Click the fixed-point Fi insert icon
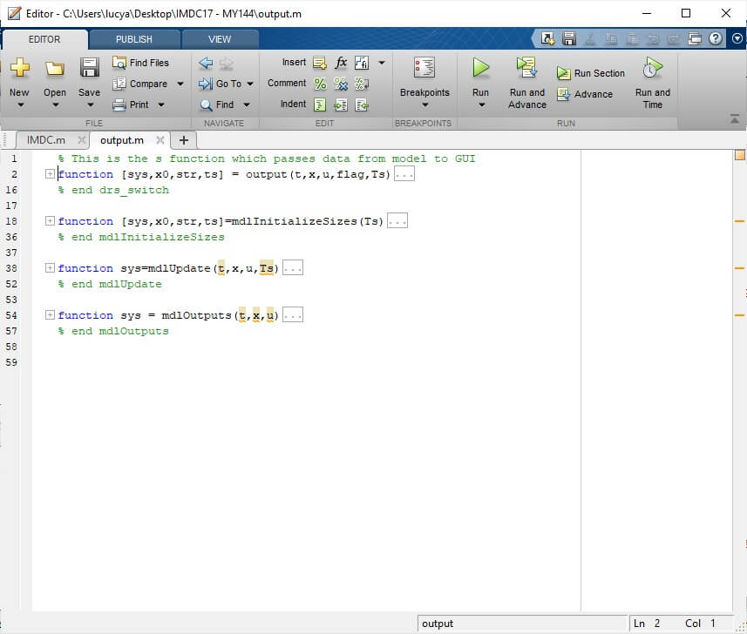Viewport: 747px width, 634px height. [x=362, y=63]
